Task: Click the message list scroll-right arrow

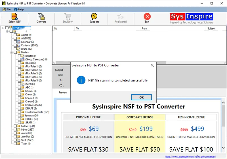Action: (x=225, y=62)
